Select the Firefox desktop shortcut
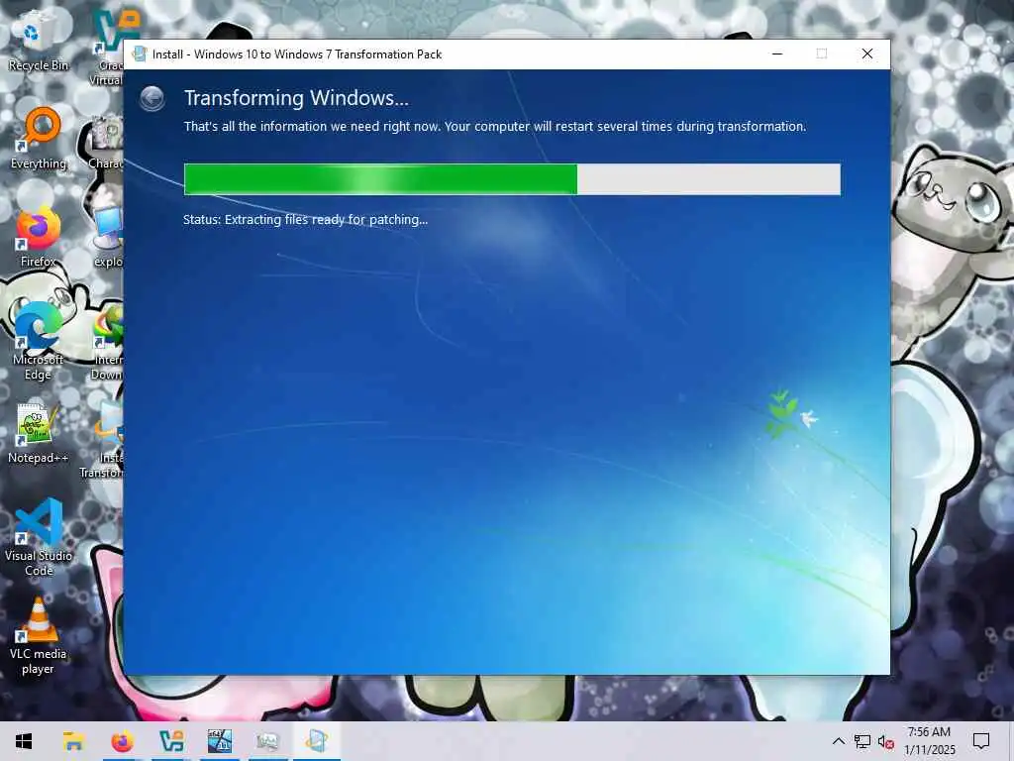 [x=39, y=237]
